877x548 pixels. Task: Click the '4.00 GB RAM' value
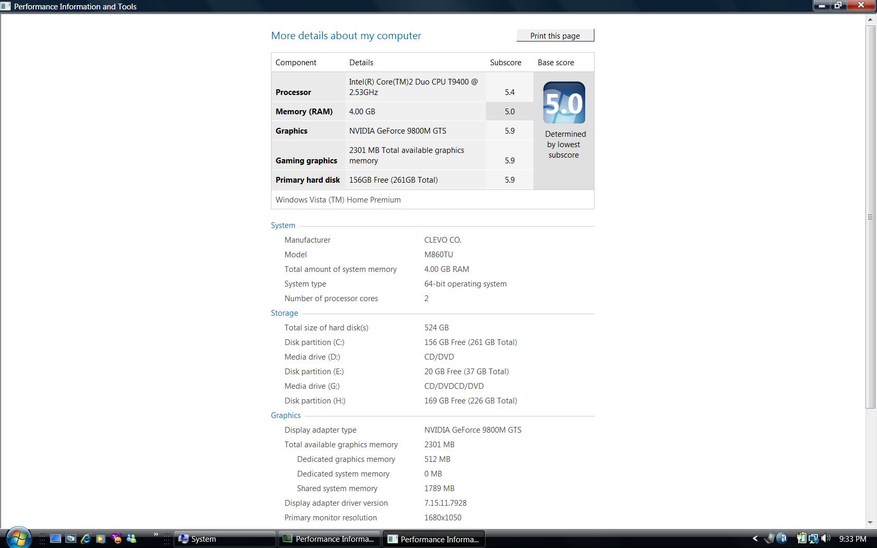(x=447, y=269)
